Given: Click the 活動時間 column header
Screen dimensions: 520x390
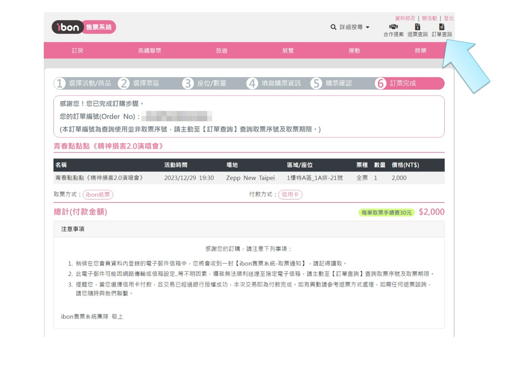Looking at the screenshot, I should point(176,165).
